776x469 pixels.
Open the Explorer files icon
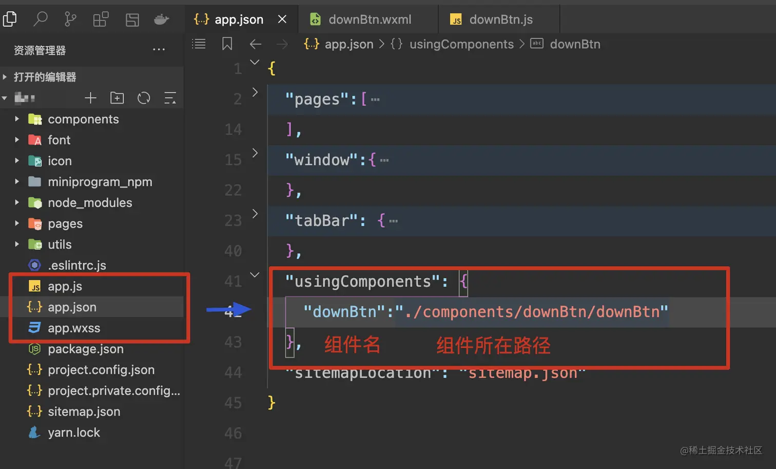[10, 19]
